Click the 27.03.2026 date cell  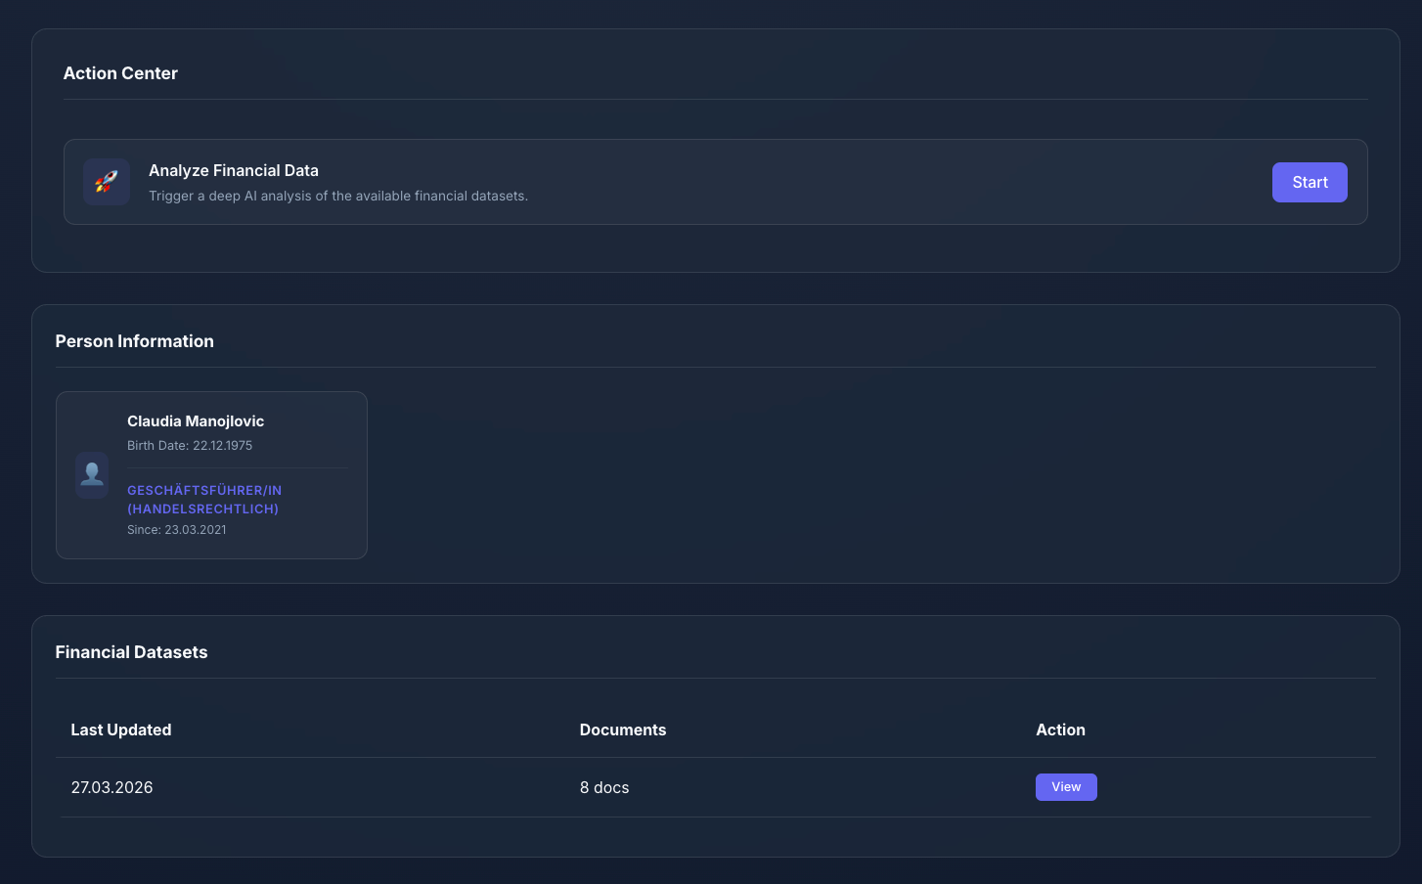(x=112, y=787)
